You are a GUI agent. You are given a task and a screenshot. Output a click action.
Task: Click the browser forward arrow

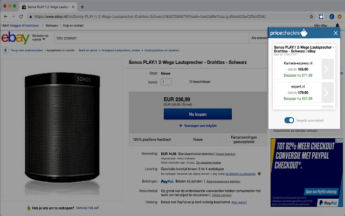pos(13,17)
